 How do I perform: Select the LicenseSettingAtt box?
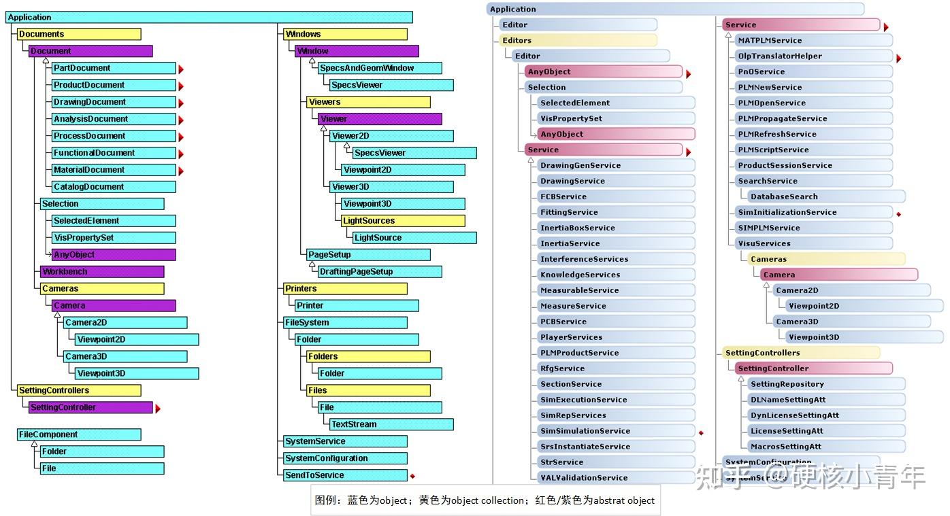point(826,431)
